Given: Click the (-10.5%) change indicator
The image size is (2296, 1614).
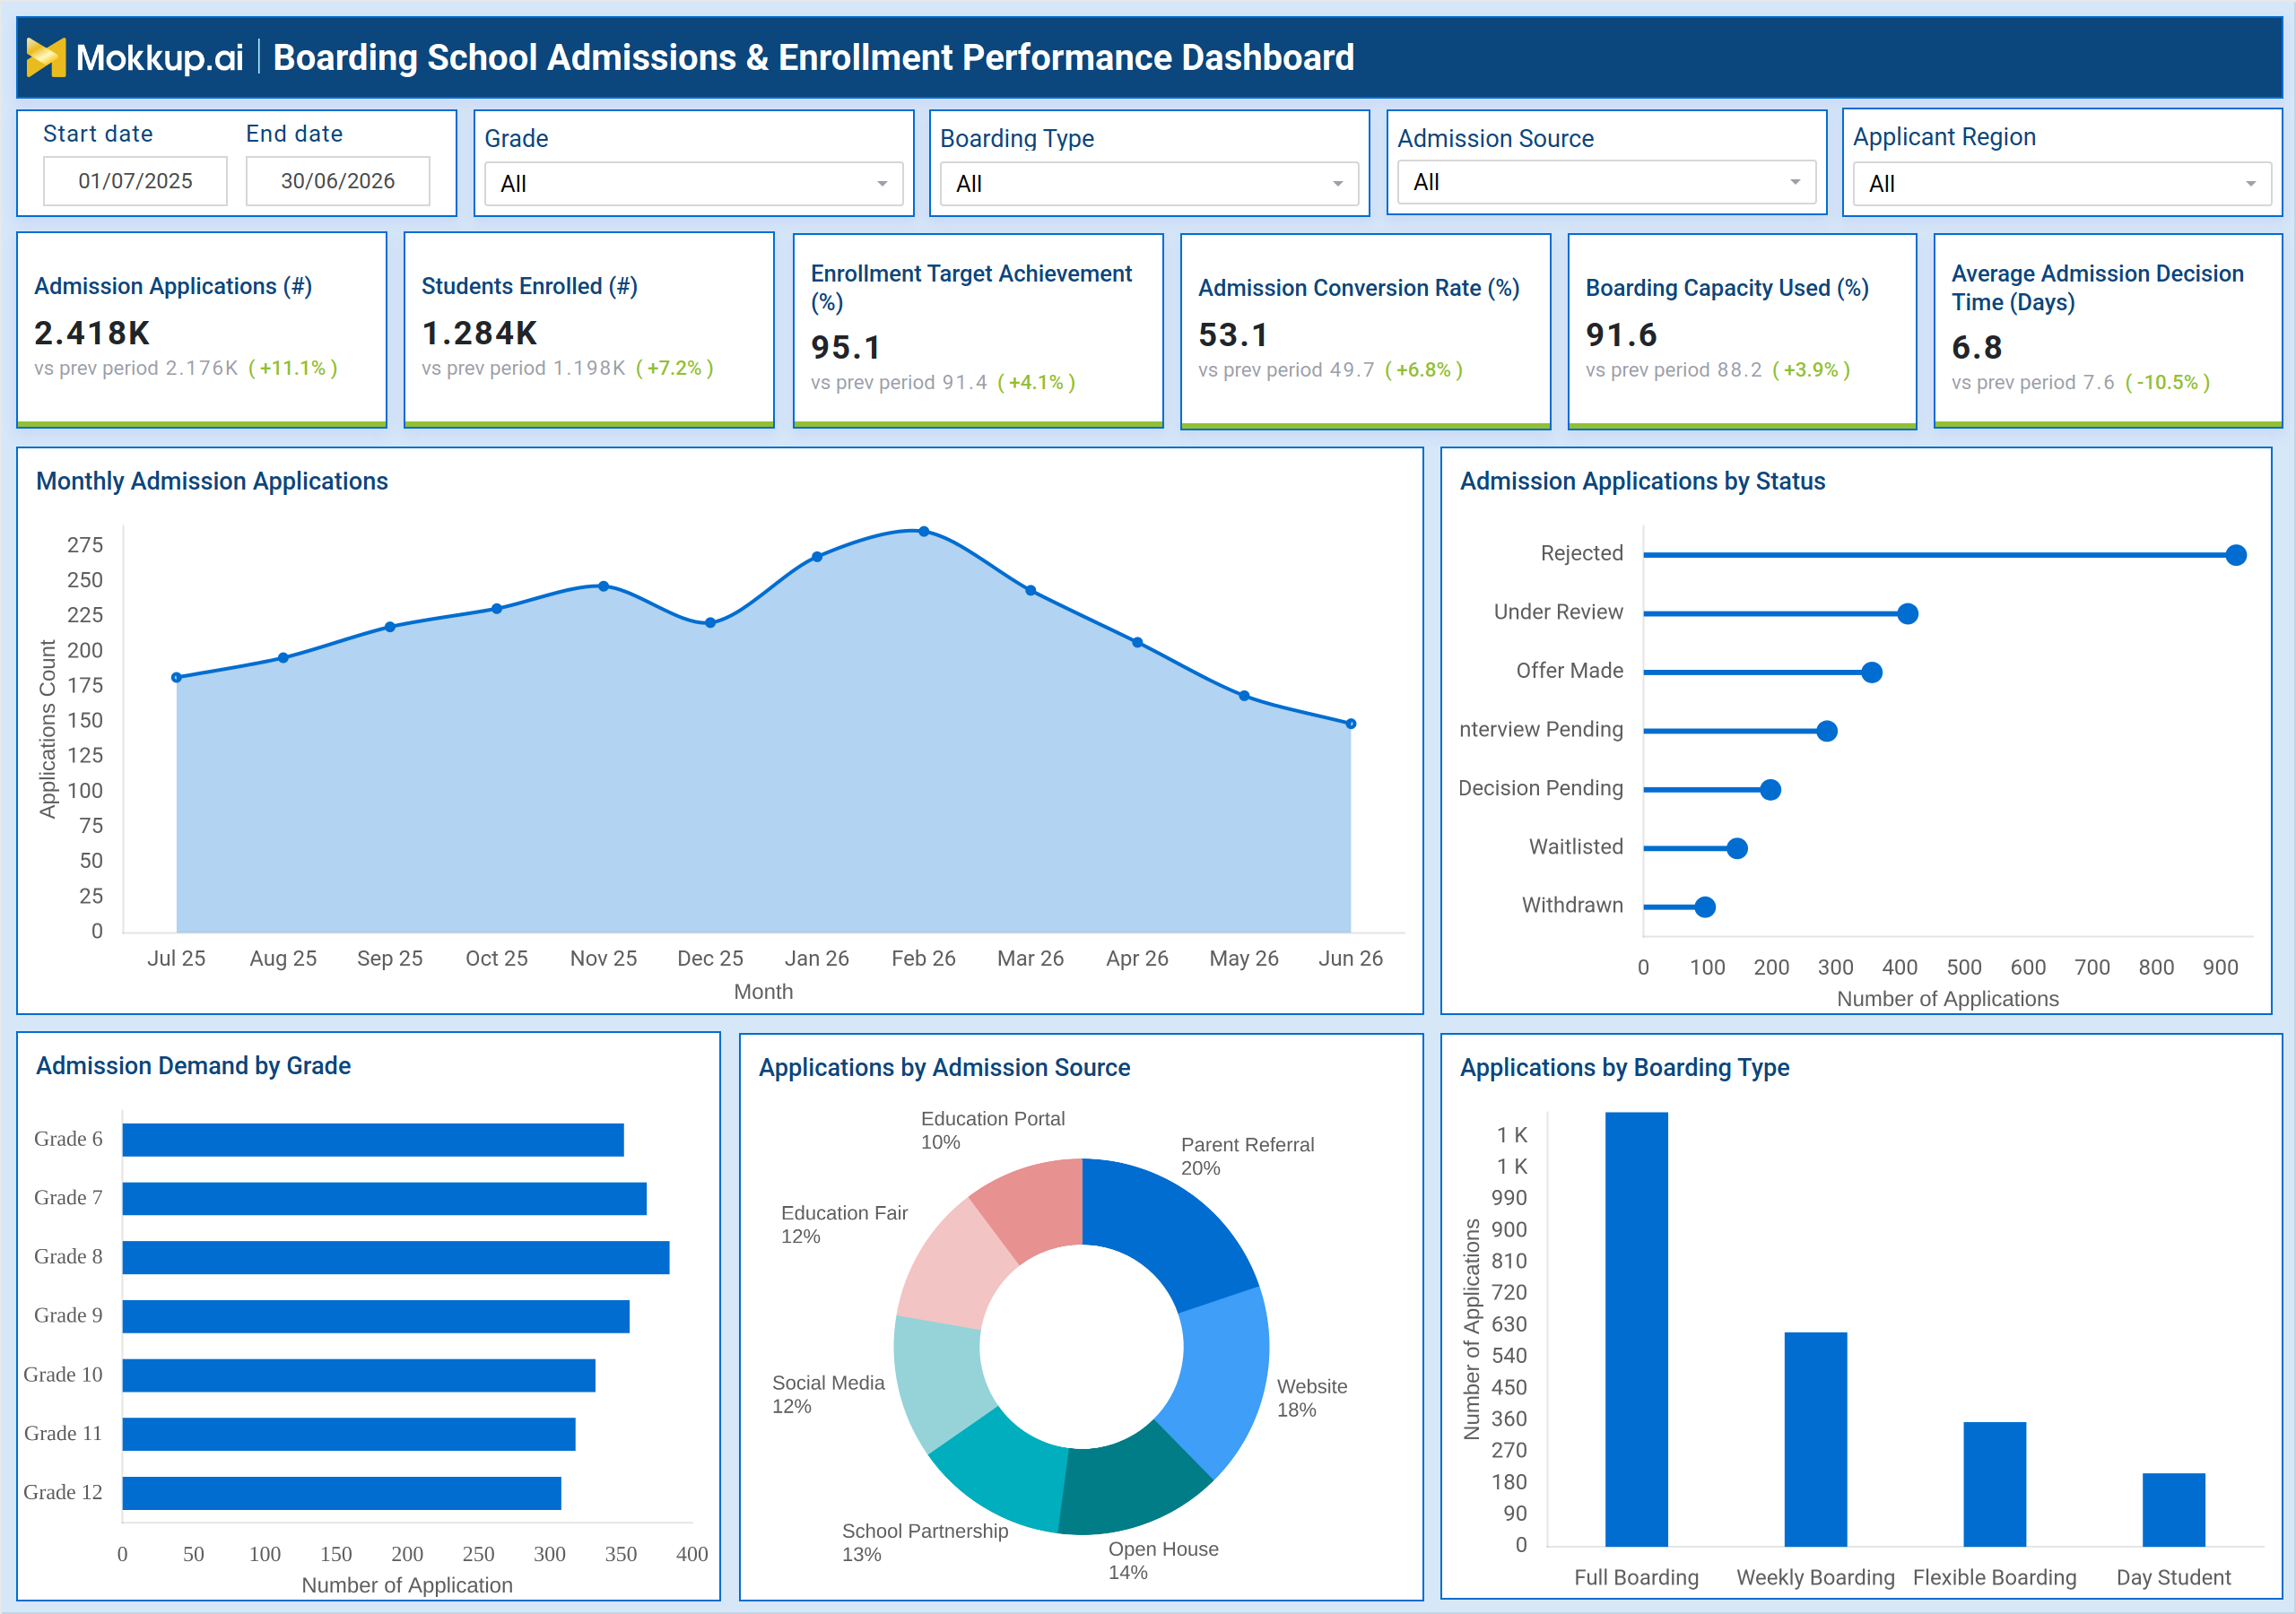Looking at the screenshot, I should click(2167, 382).
